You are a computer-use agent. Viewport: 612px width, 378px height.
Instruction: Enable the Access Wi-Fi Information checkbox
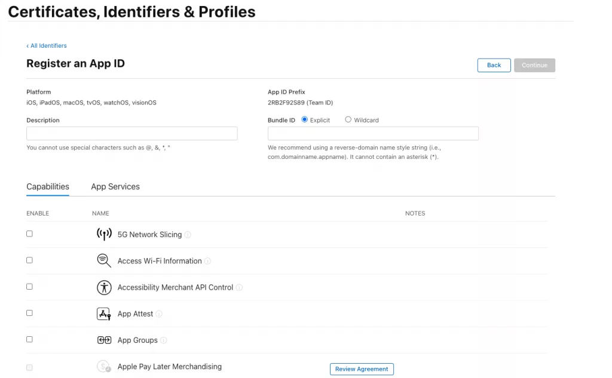pos(29,260)
